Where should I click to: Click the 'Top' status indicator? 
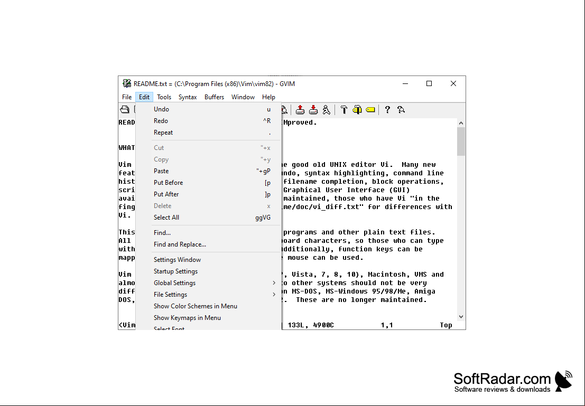tap(446, 325)
